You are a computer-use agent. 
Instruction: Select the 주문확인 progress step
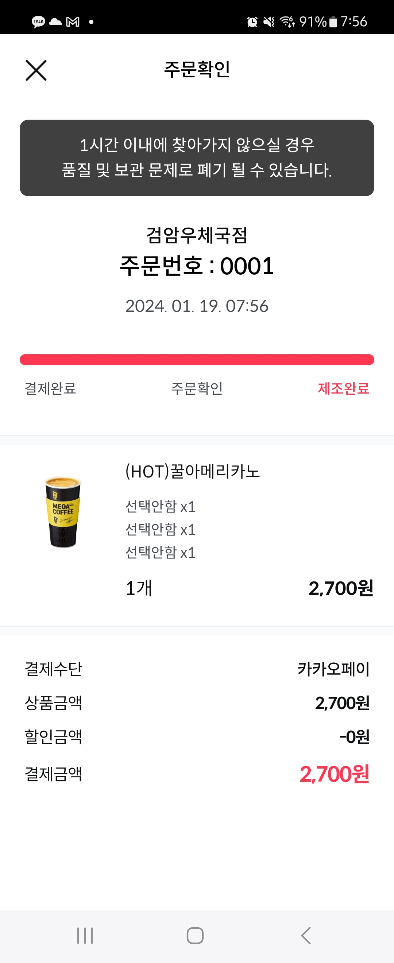197,388
